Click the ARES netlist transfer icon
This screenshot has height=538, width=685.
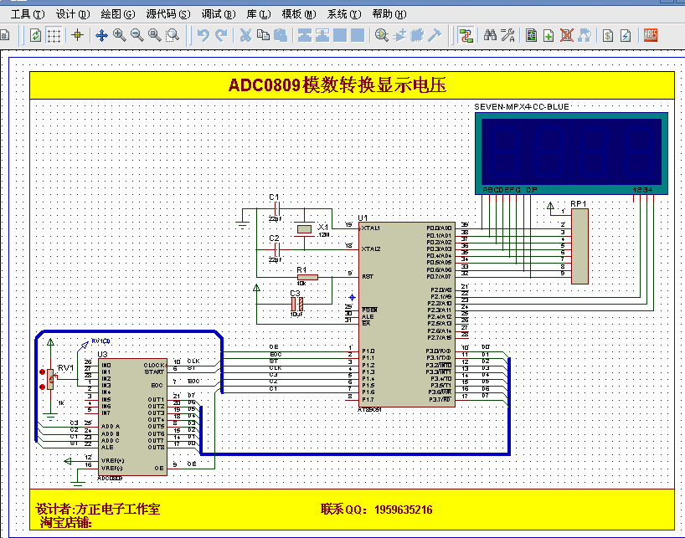[650, 35]
